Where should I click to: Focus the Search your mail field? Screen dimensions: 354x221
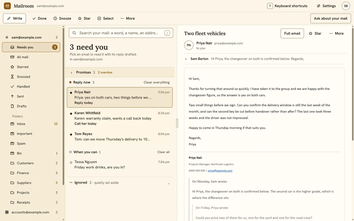[x=121, y=33]
